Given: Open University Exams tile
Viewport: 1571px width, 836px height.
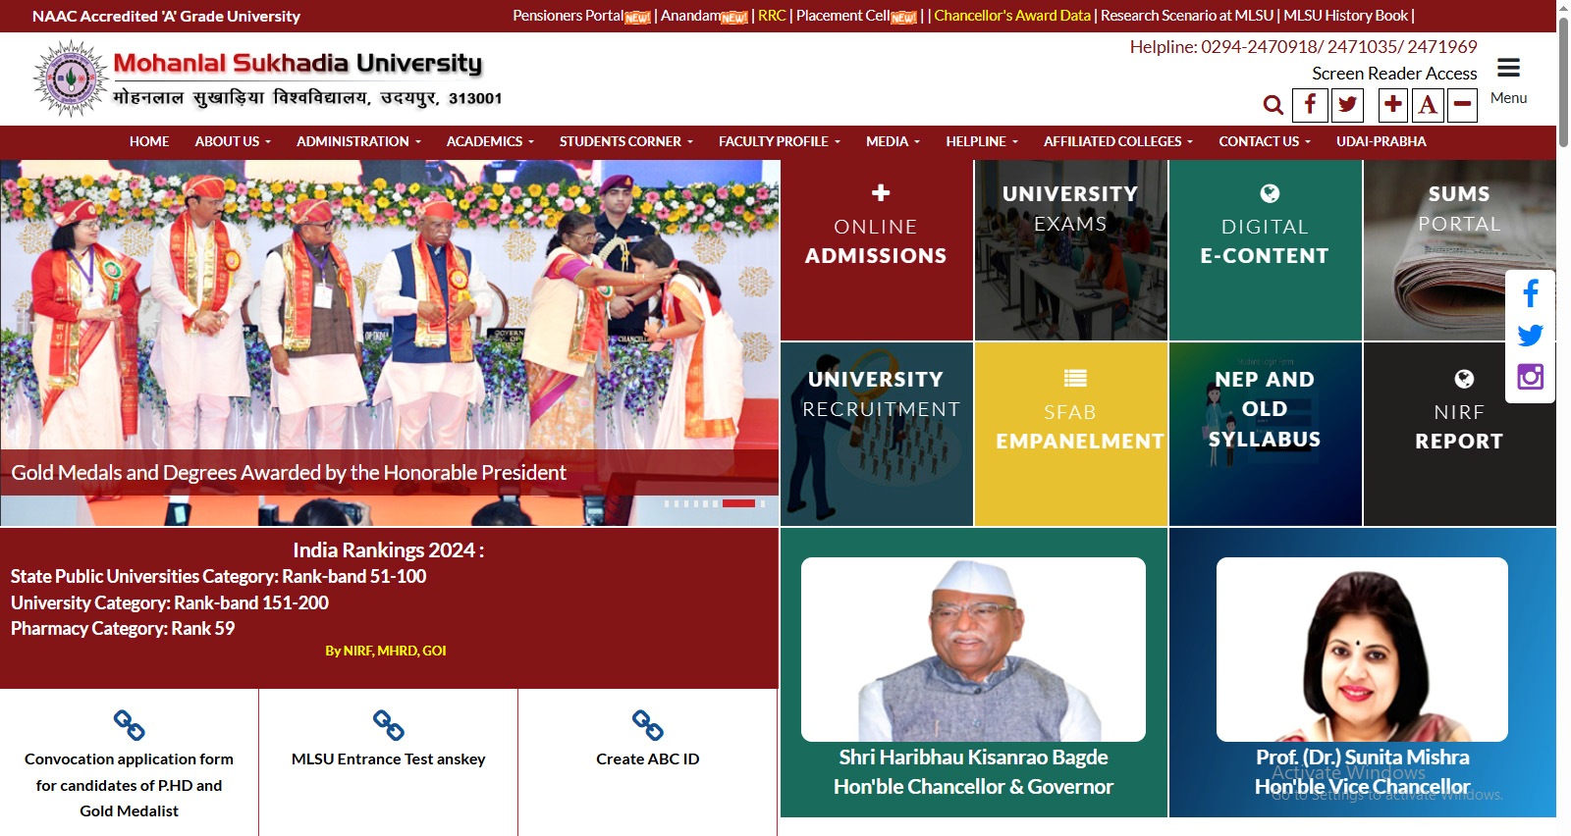Looking at the screenshot, I should tap(1071, 250).
